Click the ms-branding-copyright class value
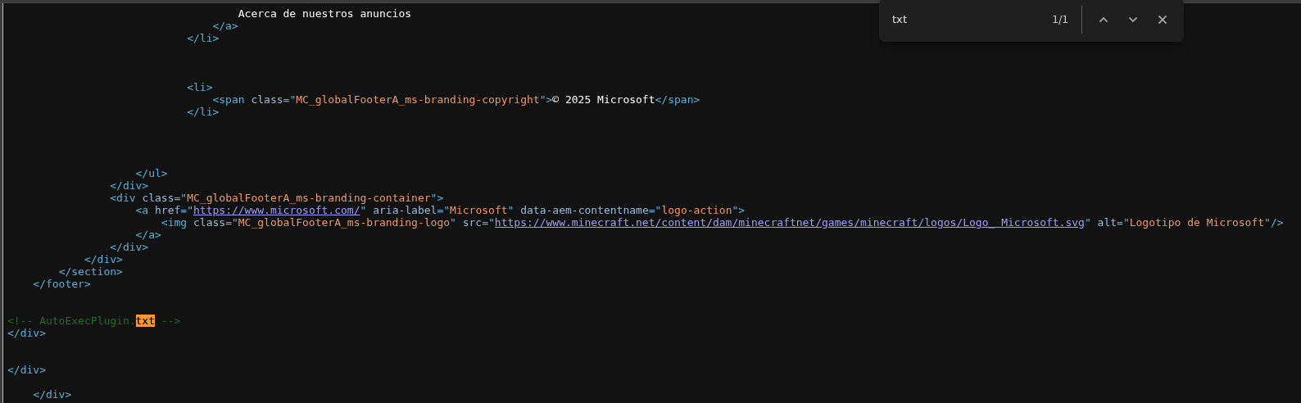The height and width of the screenshot is (403, 1301). (x=418, y=100)
